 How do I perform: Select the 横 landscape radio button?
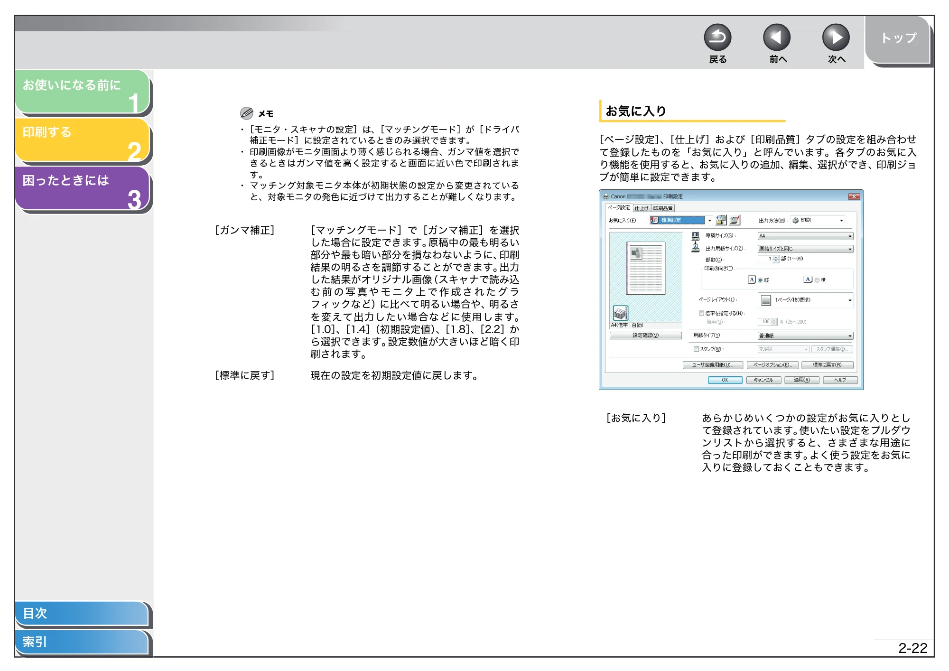pos(817,280)
